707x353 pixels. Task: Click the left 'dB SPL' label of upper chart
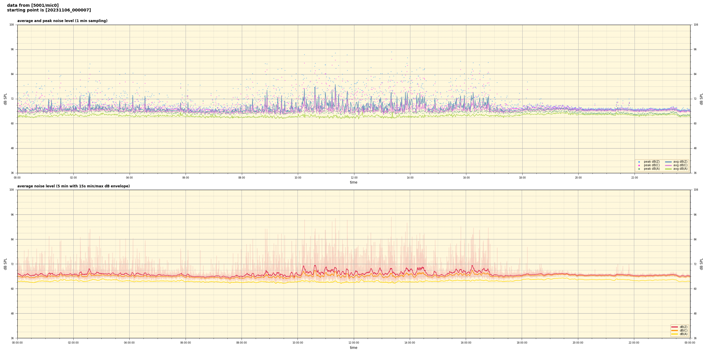tap(5, 99)
